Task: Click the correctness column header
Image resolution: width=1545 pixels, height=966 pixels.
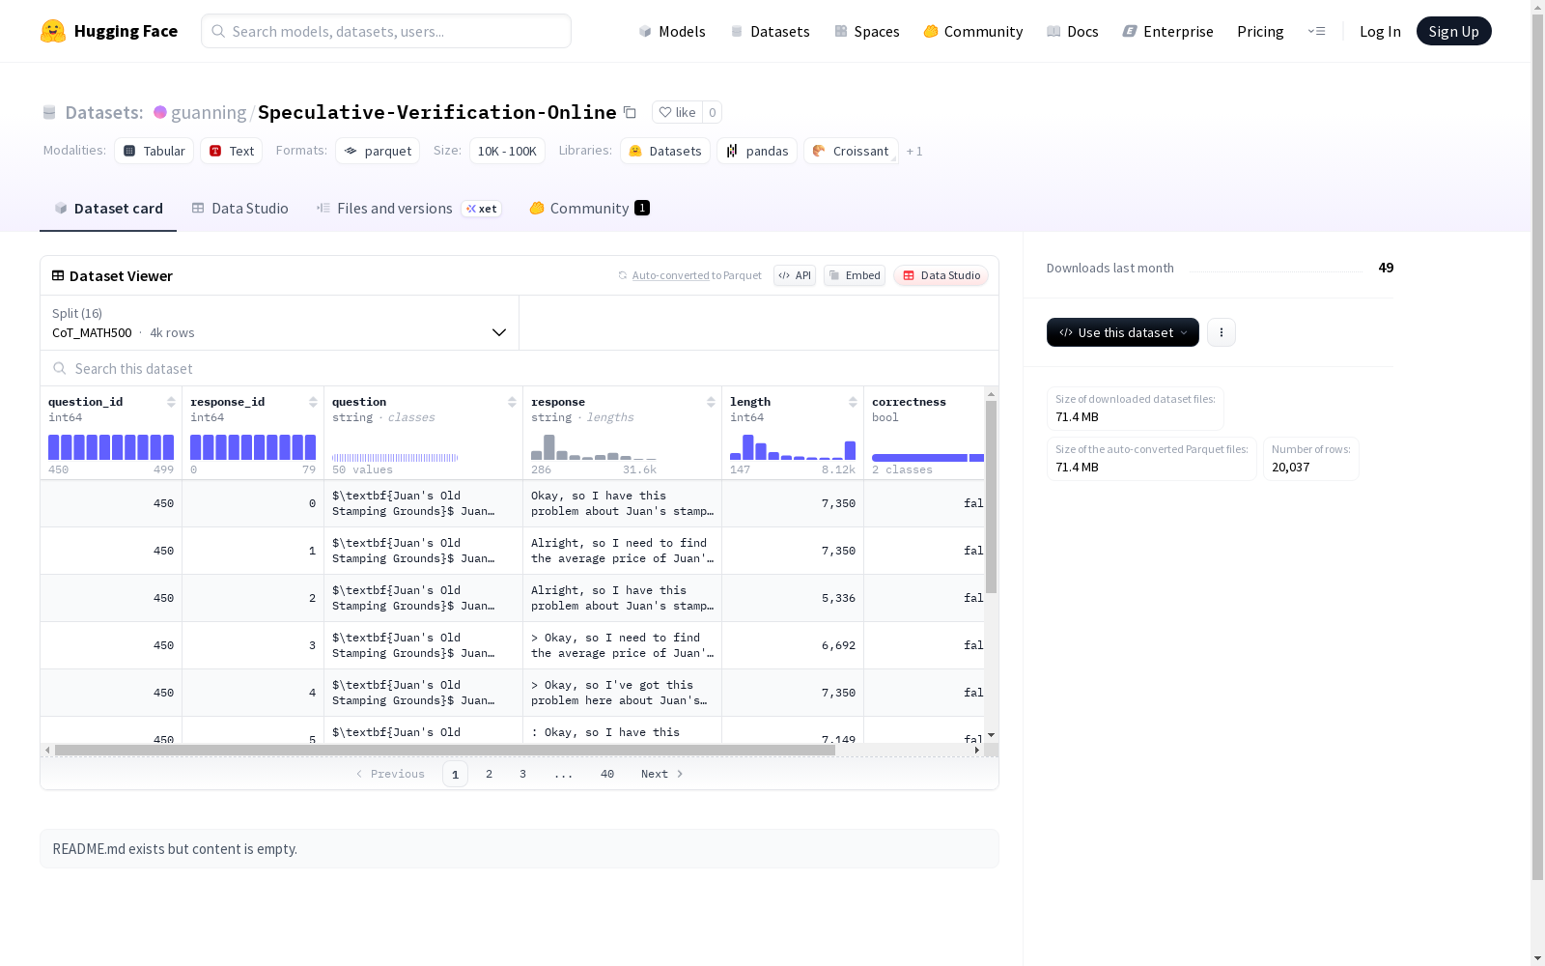Action: tap(909, 402)
